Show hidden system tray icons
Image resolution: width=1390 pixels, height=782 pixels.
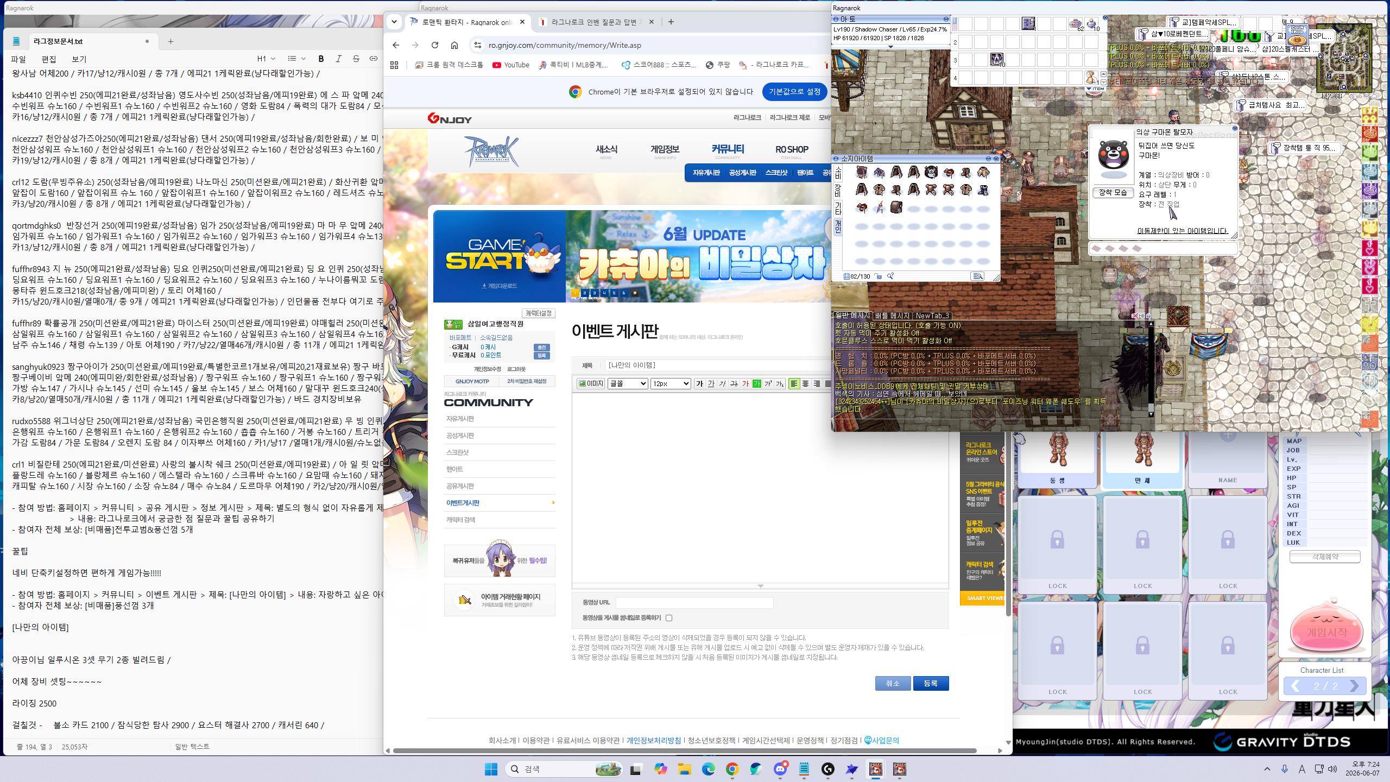(x=1267, y=768)
